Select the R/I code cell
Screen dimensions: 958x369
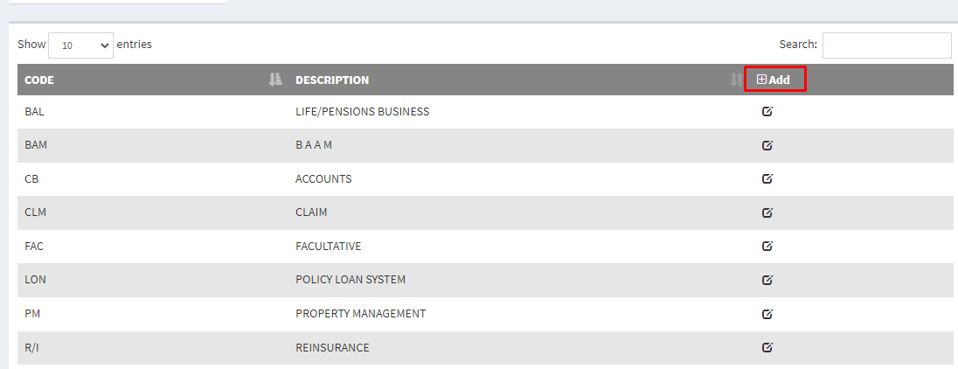(x=33, y=348)
